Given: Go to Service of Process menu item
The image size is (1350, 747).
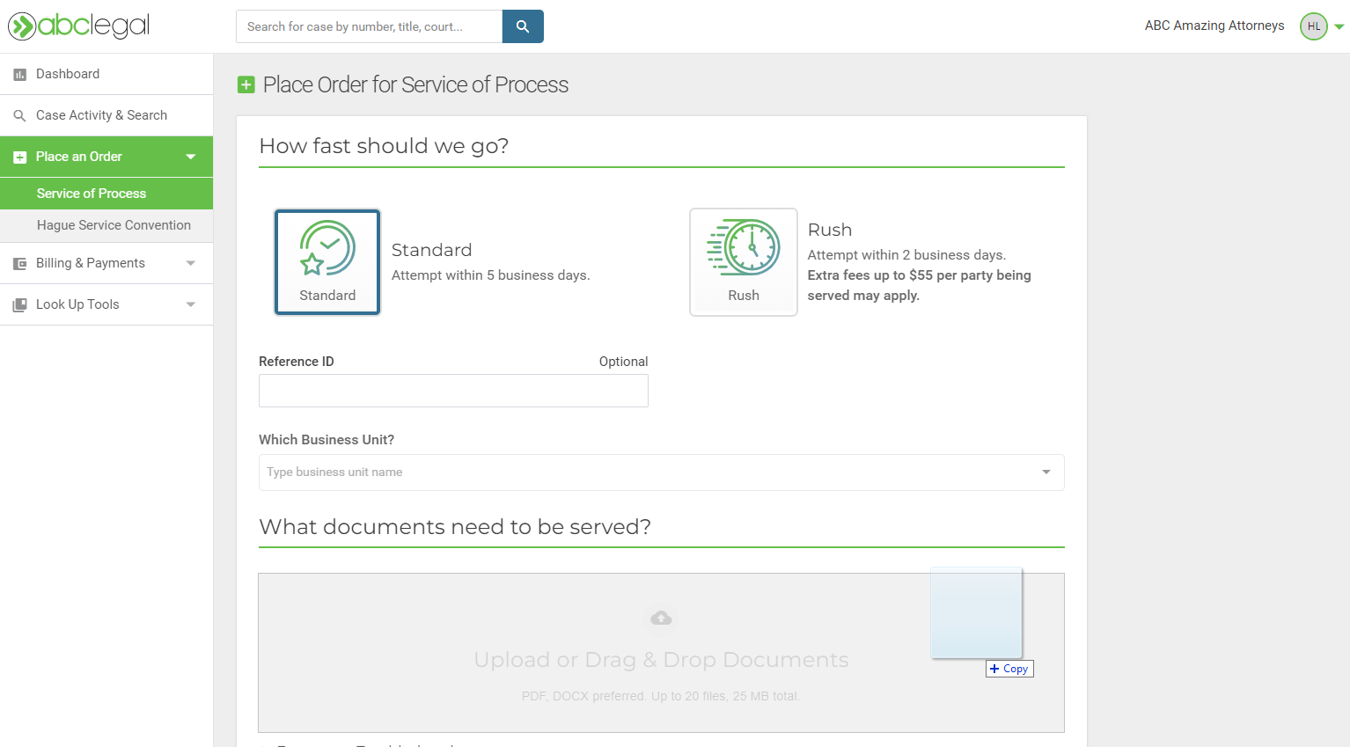Looking at the screenshot, I should tap(92, 194).
